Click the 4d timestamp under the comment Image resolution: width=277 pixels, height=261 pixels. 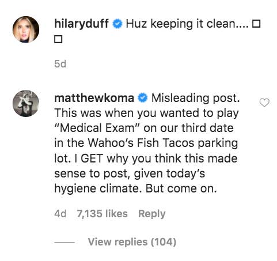[x=60, y=214]
